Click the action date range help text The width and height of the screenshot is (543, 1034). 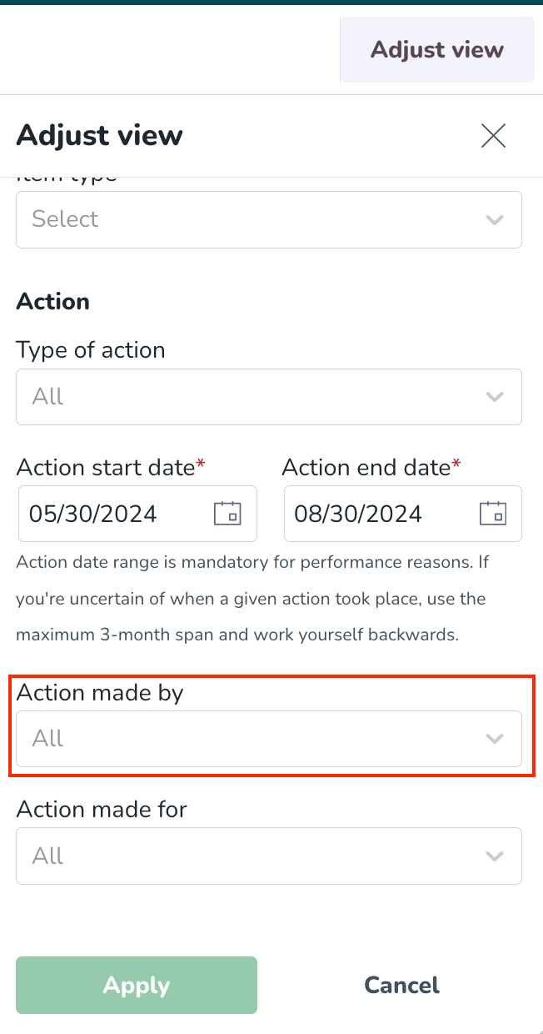tap(252, 599)
